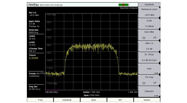Open the BW bottom menu
187x103 pixels.
pyautogui.click(x=120, y=100)
